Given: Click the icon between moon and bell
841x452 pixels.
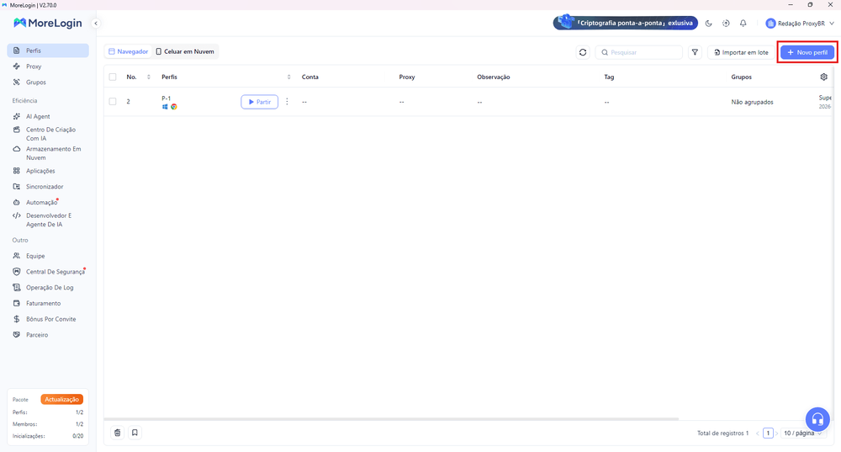Looking at the screenshot, I should click(726, 23).
